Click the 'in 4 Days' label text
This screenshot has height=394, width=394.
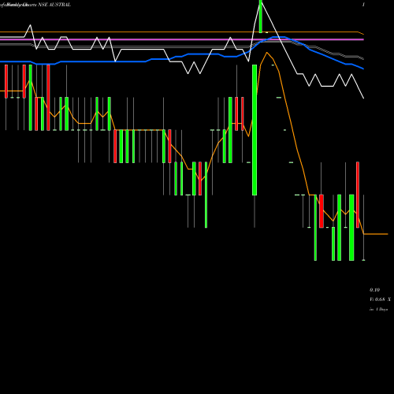[378, 310]
